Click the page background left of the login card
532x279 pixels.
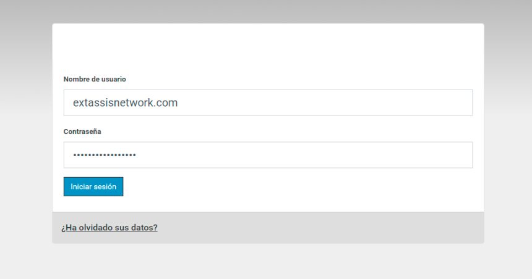(x=26, y=136)
